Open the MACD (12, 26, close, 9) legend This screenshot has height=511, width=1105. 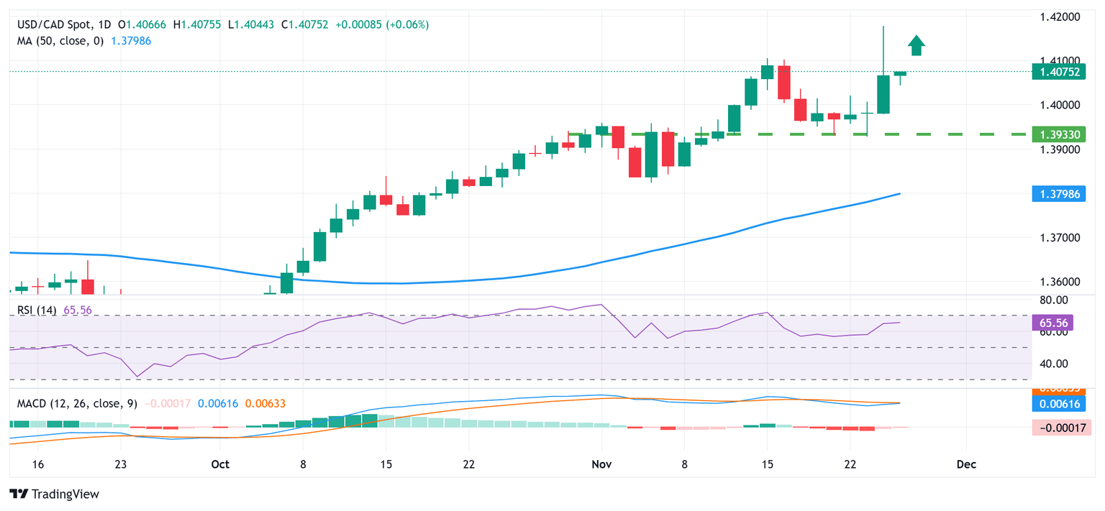pos(77,404)
